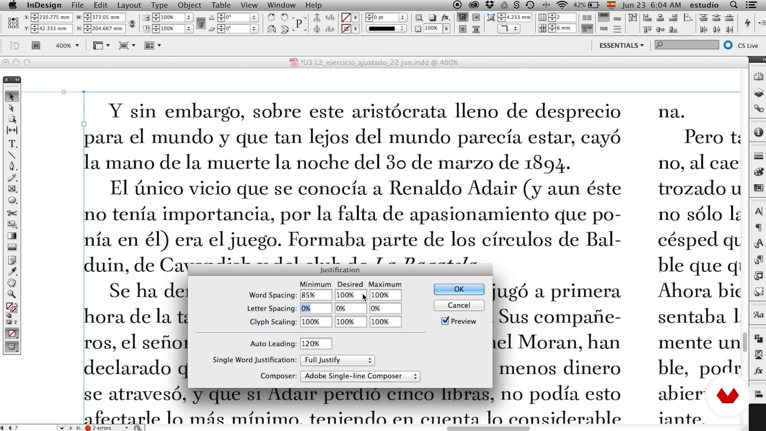
Task: Select the Pen tool
Action: tap(12, 166)
